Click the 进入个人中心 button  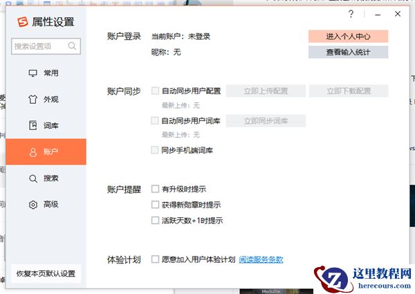click(348, 36)
